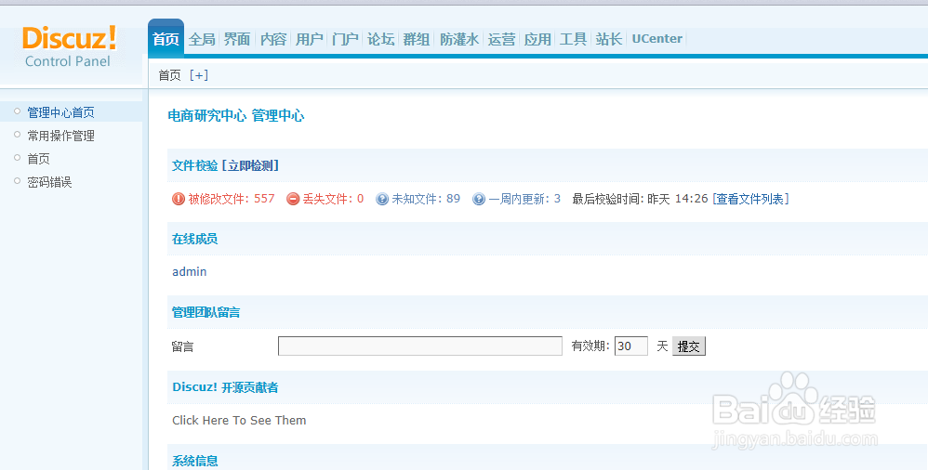Click the 首页 breadcrumb text
Screen dimensions: 928x470
169,75
